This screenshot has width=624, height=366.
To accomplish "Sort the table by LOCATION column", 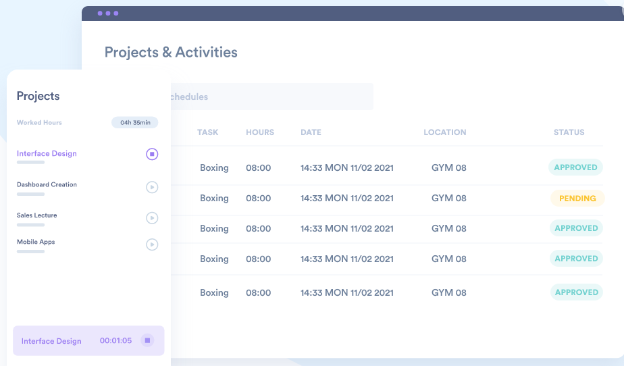I will tap(445, 132).
